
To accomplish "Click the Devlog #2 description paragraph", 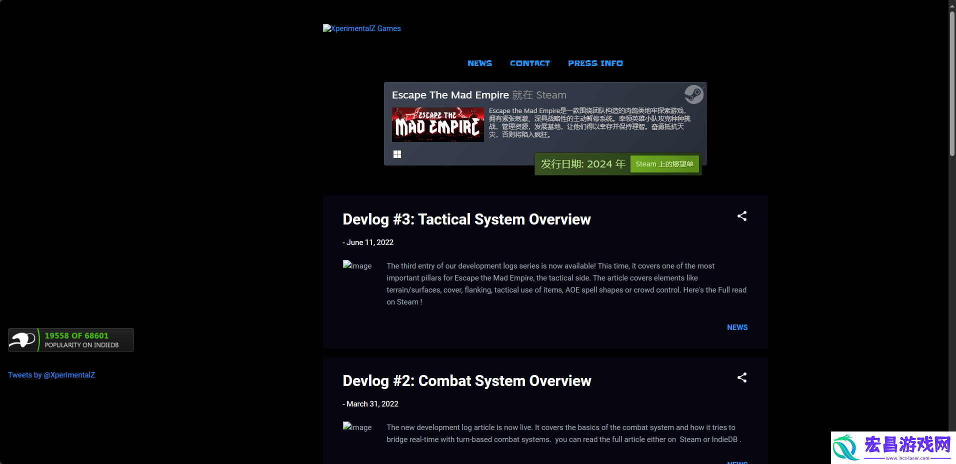I will pyautogui.click(x=564, y=433).
